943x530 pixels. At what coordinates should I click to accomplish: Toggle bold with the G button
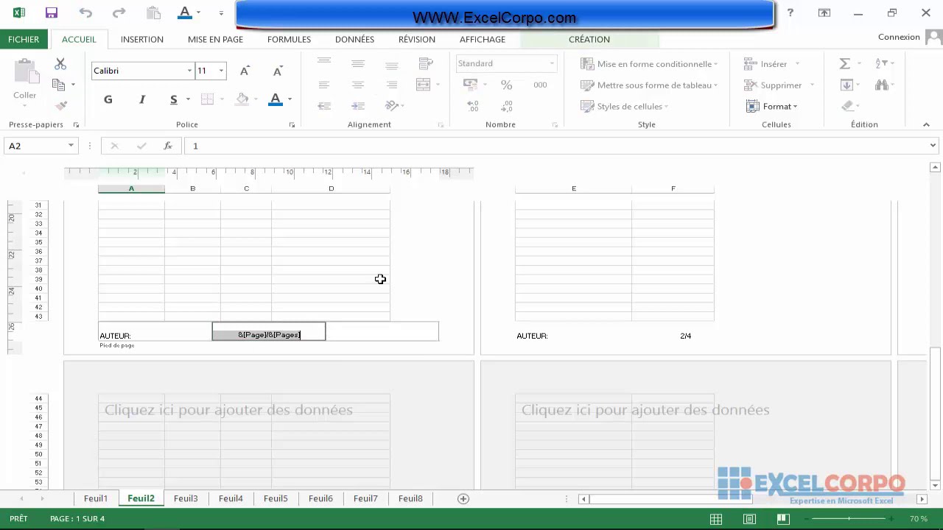point(108,99)
